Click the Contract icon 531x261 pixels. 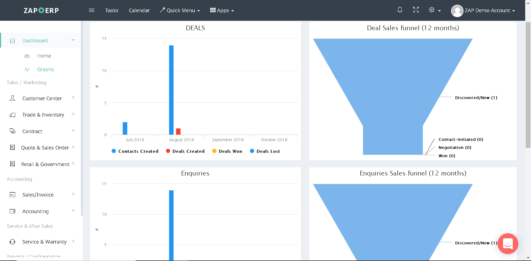pos(12,131)
